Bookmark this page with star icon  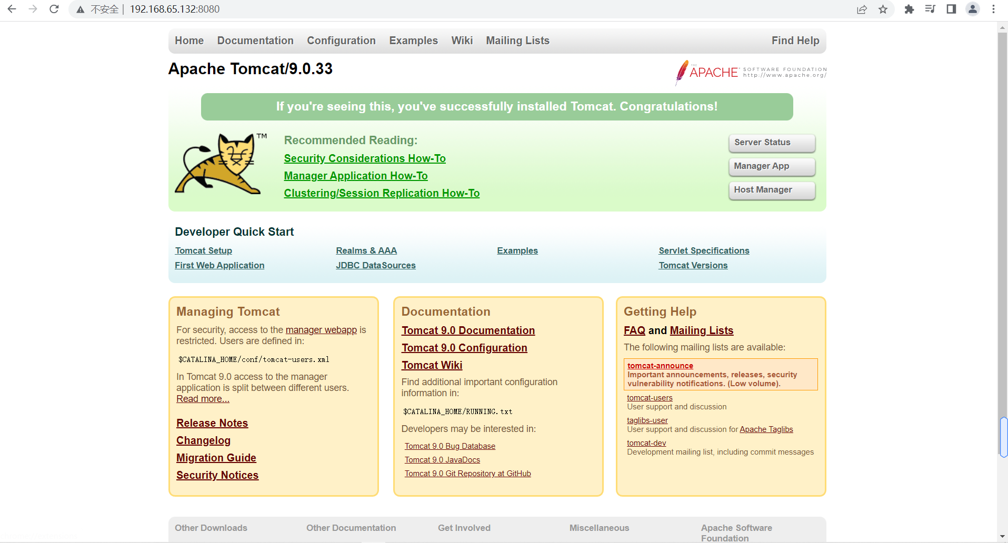pos(883,9)
